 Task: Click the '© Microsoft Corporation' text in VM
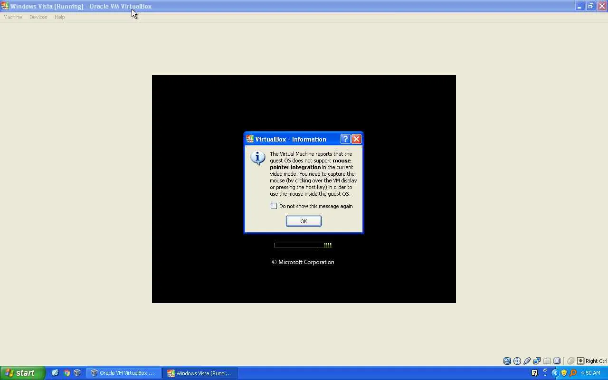(x=303, y=262)
